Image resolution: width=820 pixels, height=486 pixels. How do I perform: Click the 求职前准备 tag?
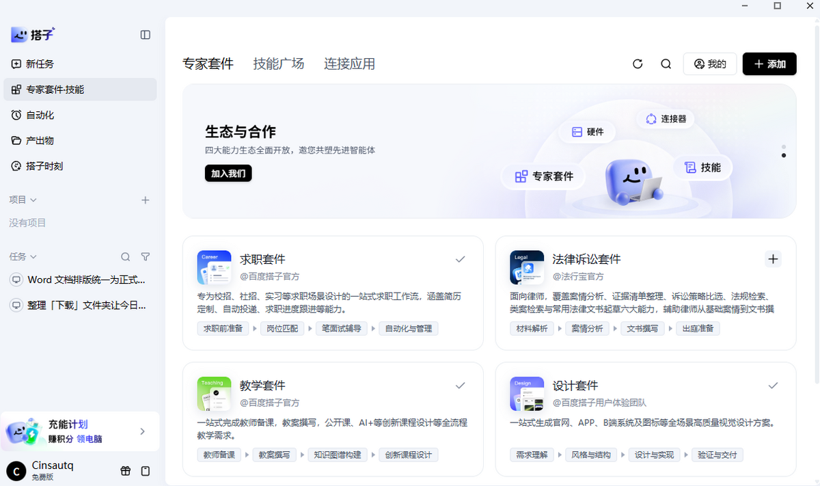[x=223, y=329]
